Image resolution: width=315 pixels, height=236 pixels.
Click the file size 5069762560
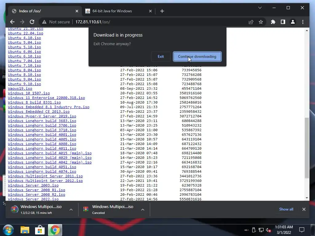(x=190, y=98)
